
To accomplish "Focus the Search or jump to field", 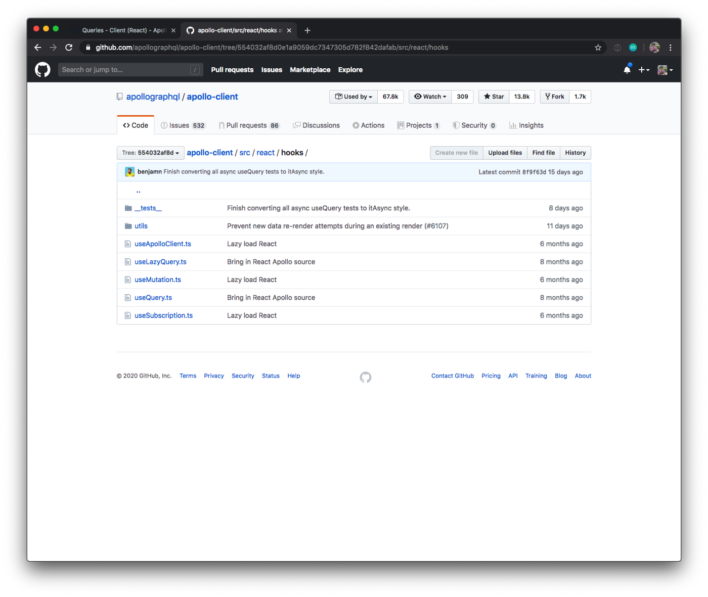I will tap(130, 70).
